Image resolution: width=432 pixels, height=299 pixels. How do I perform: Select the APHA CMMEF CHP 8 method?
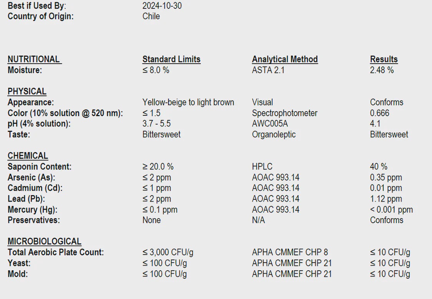pyautogui.click(x=290, y=253)
